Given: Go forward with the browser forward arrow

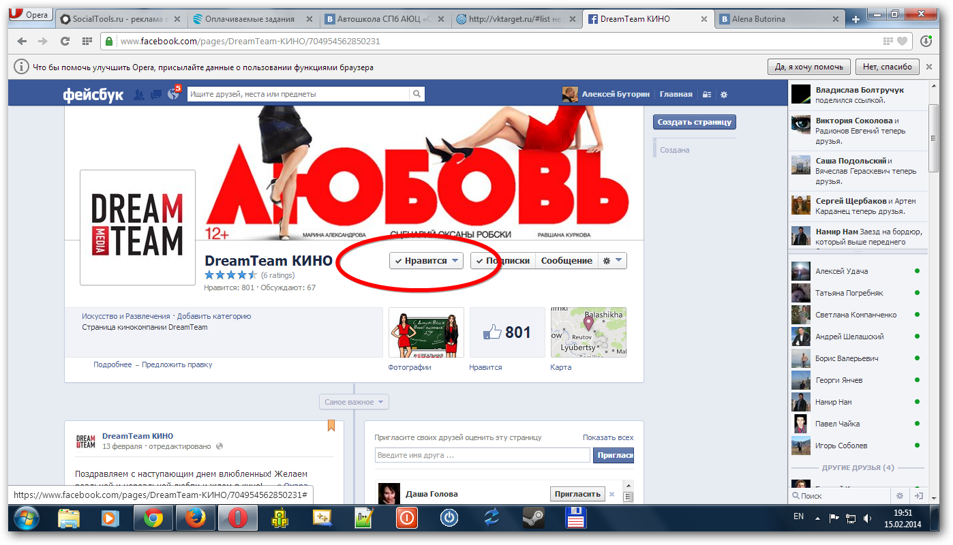Looking at the screenshot, I should pos(43,41).
